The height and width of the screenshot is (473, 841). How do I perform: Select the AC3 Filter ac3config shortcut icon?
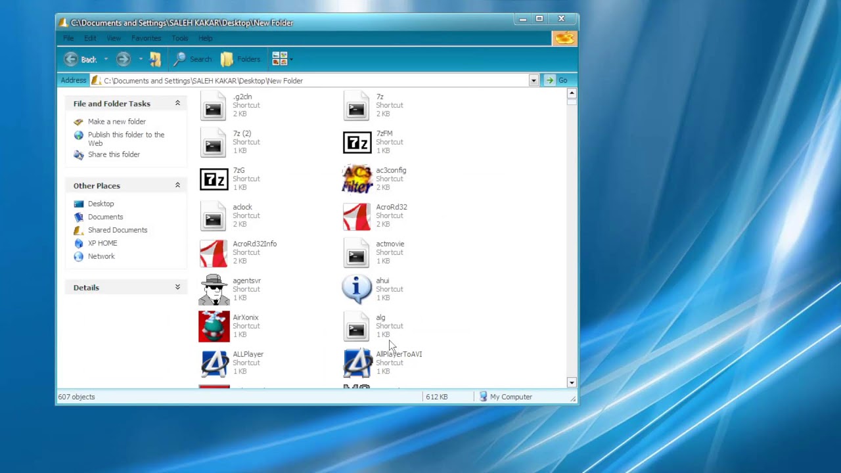[357, 179]
